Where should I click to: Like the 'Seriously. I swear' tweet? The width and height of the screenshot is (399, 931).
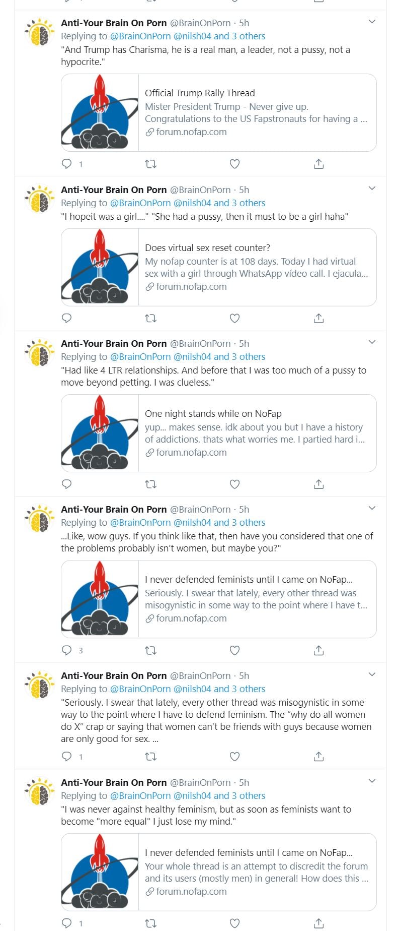pyautogui.click(x=234, y=756)
